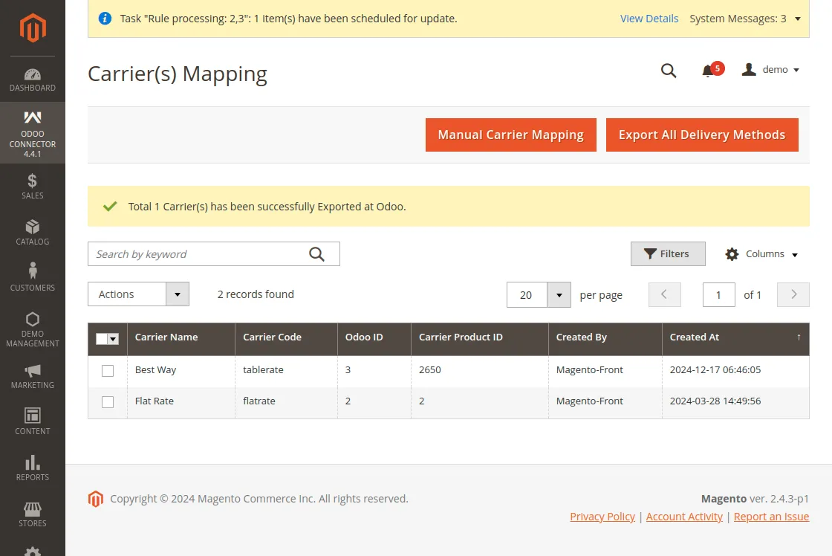This screenshot has height=556, width=832.
Task: Open the notifications bell with 5 alerts
Action: click(709, 69)
